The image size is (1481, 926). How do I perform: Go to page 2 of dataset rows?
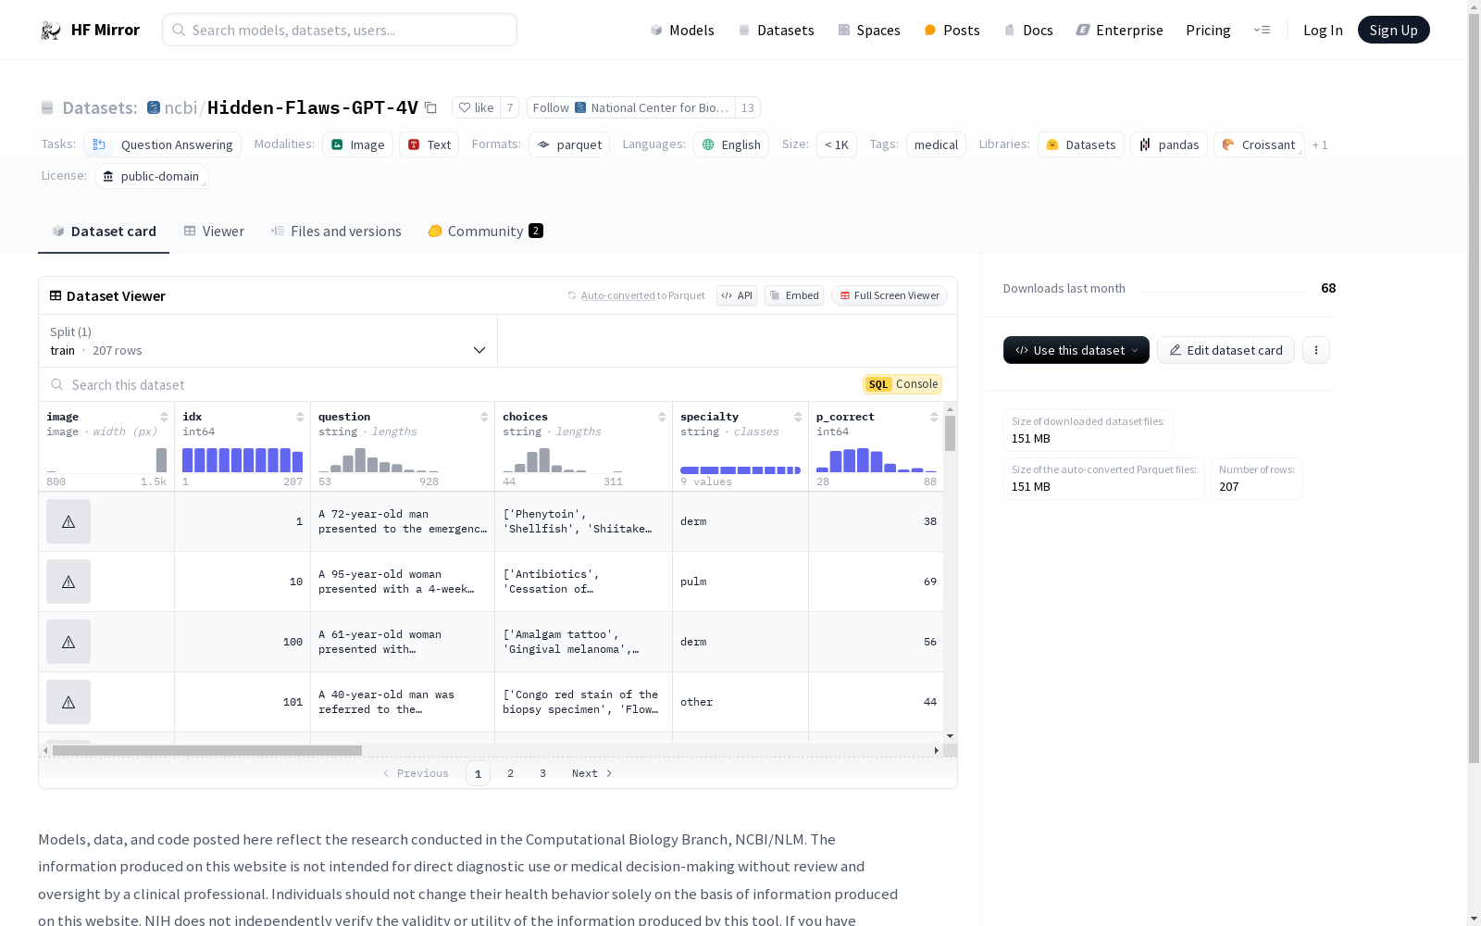[510, 773]
